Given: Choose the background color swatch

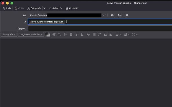Looking at the screenshot, I should click(x=49, y=35).
